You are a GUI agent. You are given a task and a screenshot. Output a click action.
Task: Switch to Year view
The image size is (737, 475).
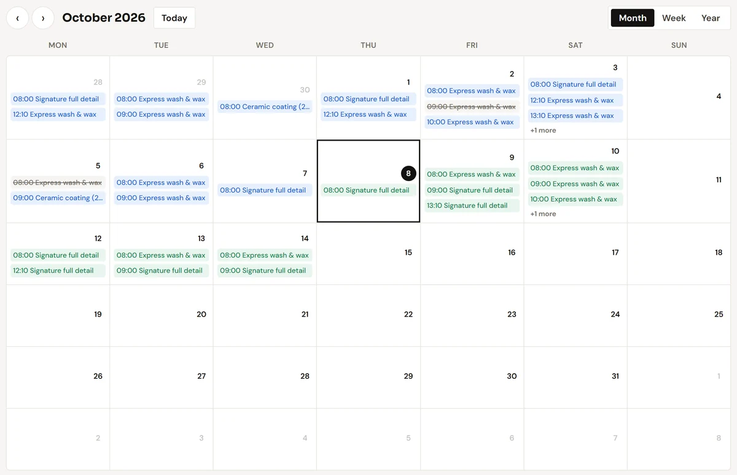[711, 18]
